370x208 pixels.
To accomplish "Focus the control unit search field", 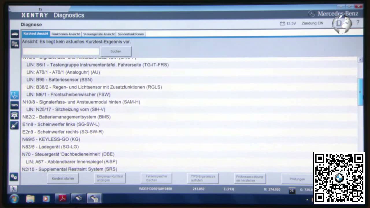I will click(61, 51).
